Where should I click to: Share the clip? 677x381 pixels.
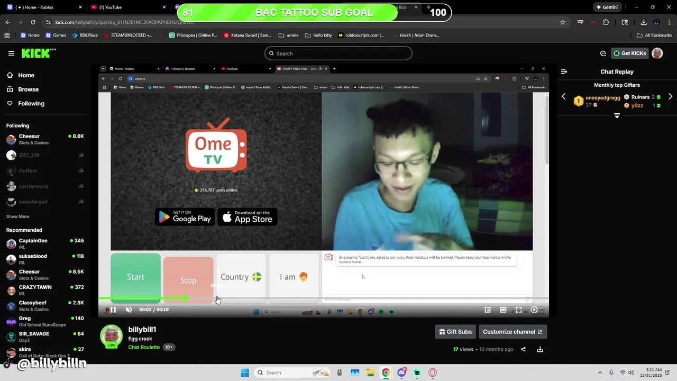[523, 349]
